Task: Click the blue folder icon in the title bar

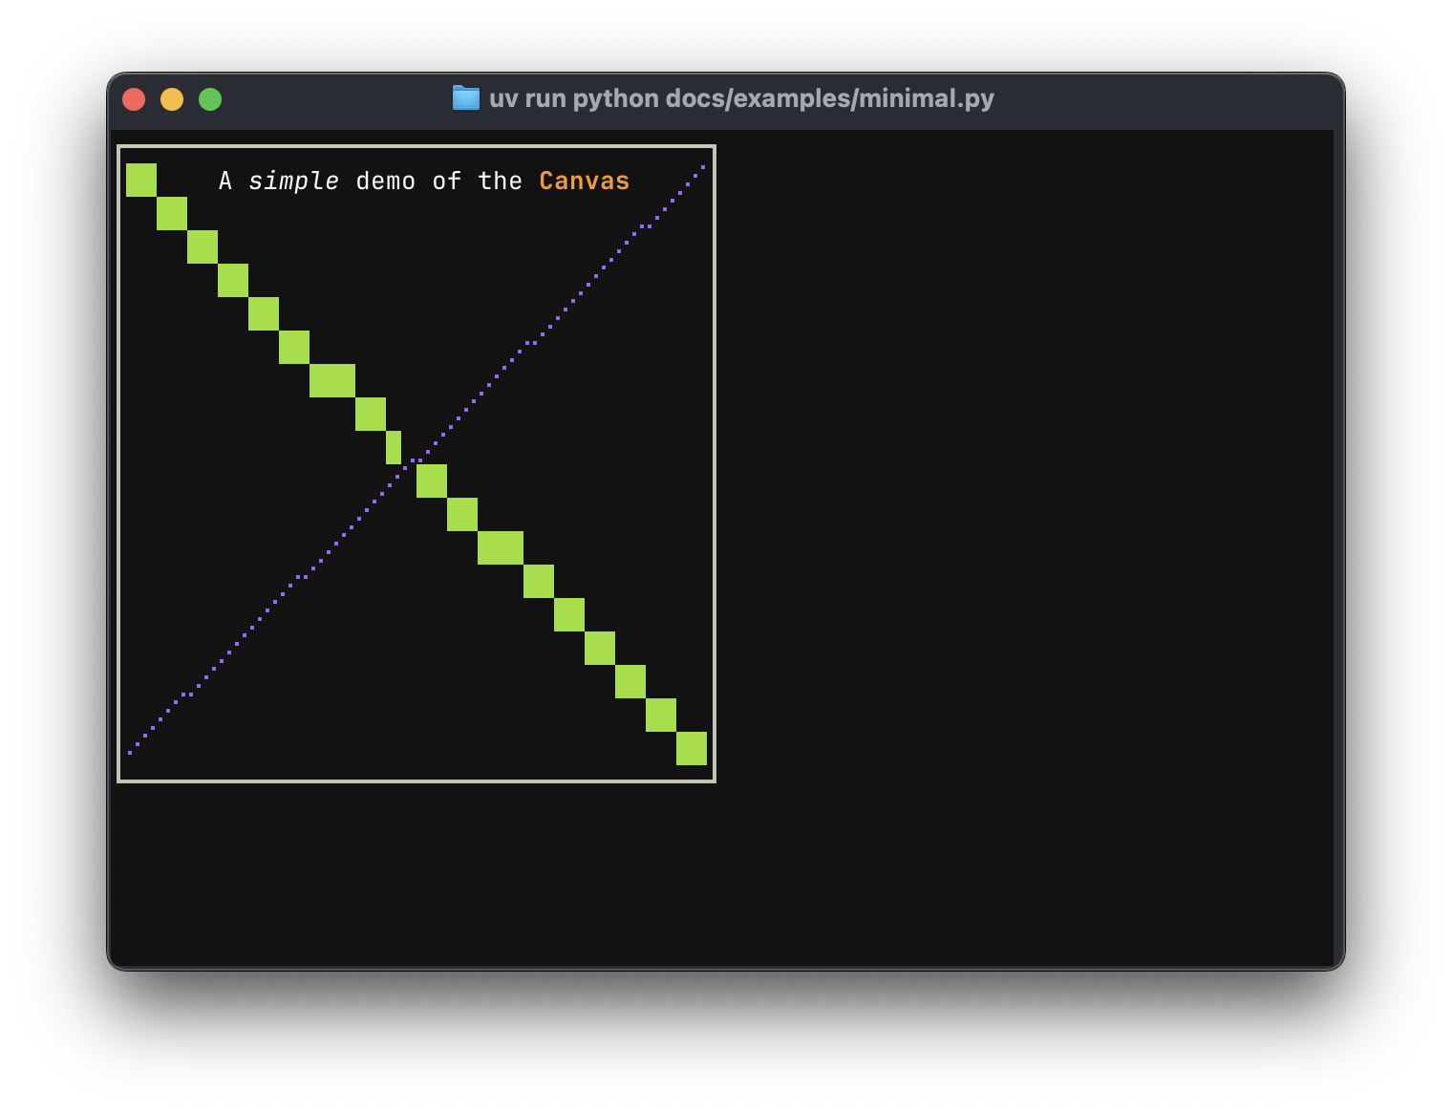Action: (465, 98)
